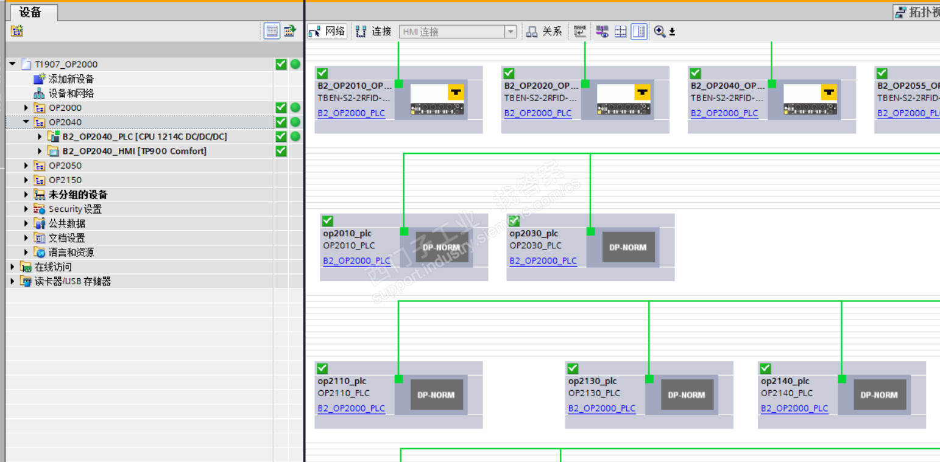Screen dimensions: 940x462
Task: Click the 在线访问 online access icon
Action: pos(26,267)
